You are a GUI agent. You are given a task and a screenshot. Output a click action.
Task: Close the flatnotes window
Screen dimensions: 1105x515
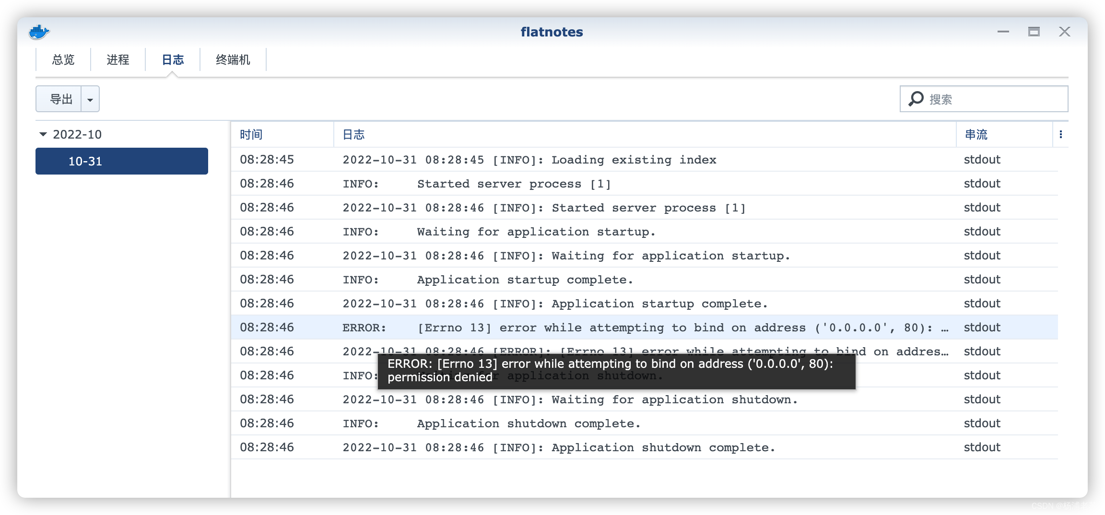[1064, 32]
